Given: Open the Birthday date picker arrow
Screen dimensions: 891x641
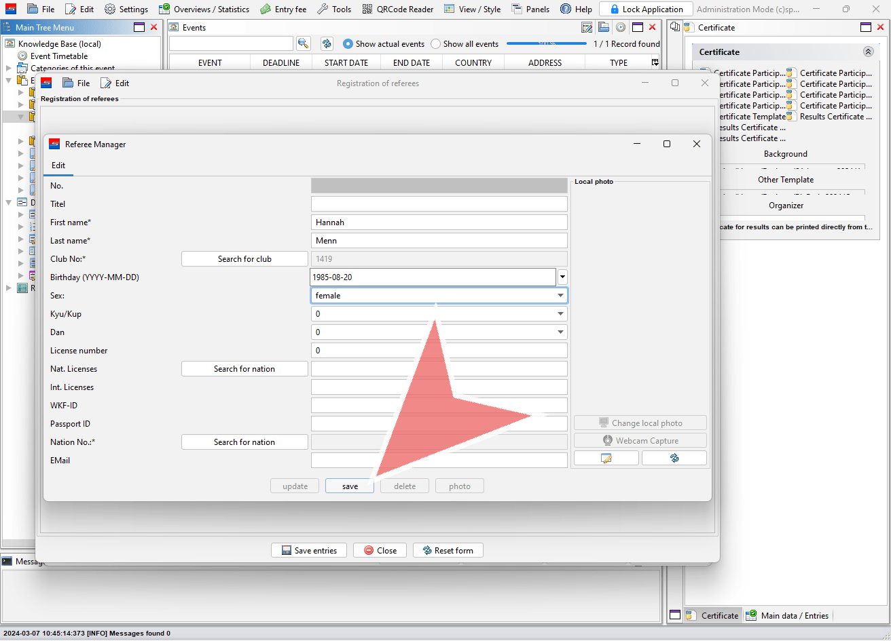Looking at the screenshot, I should pos(562,277).
